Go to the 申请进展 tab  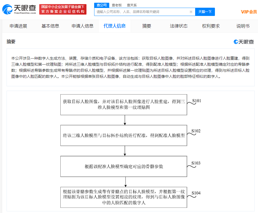click(x=18, y=26)
